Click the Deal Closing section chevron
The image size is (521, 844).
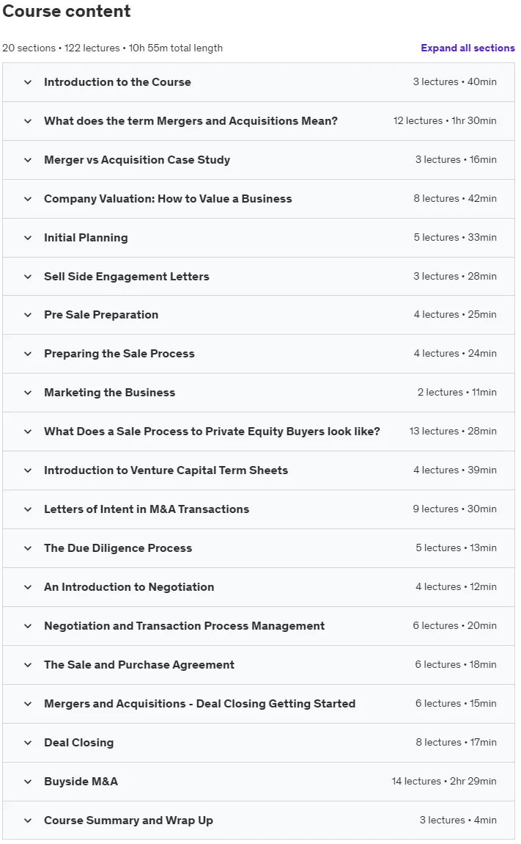28,743
